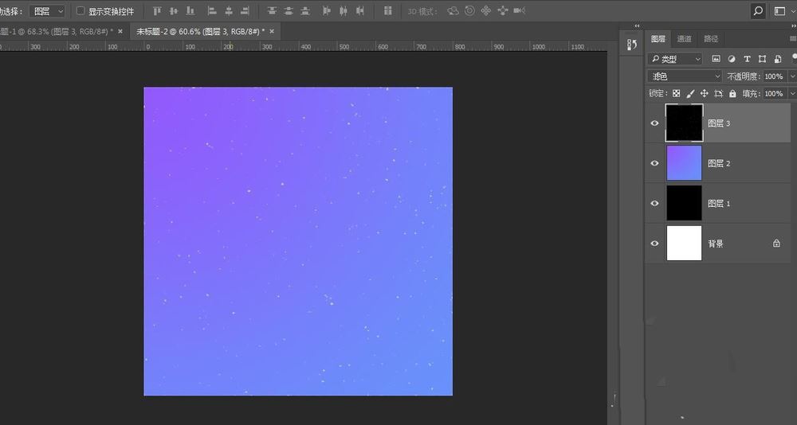The height and width of the screenshot is (425, 797).
Task: Hide 图层 2 with its eye icon
Action: 654,163
